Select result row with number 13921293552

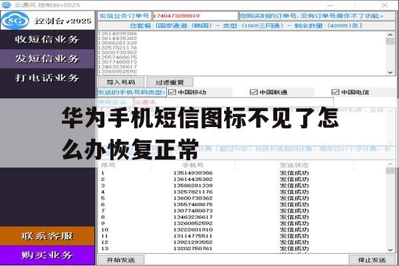[x=242, y=242]
